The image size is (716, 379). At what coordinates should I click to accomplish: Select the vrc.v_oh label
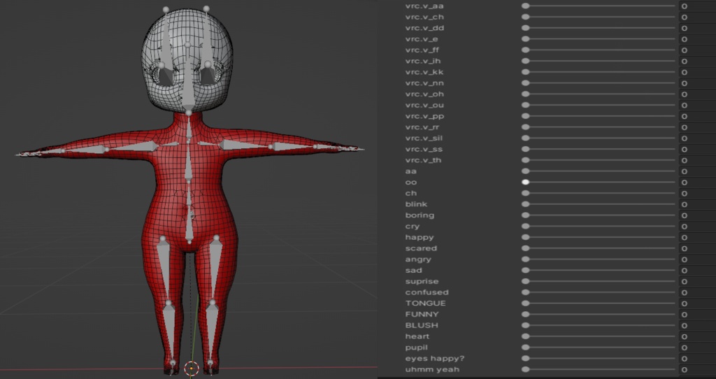(x=424, y=94)
